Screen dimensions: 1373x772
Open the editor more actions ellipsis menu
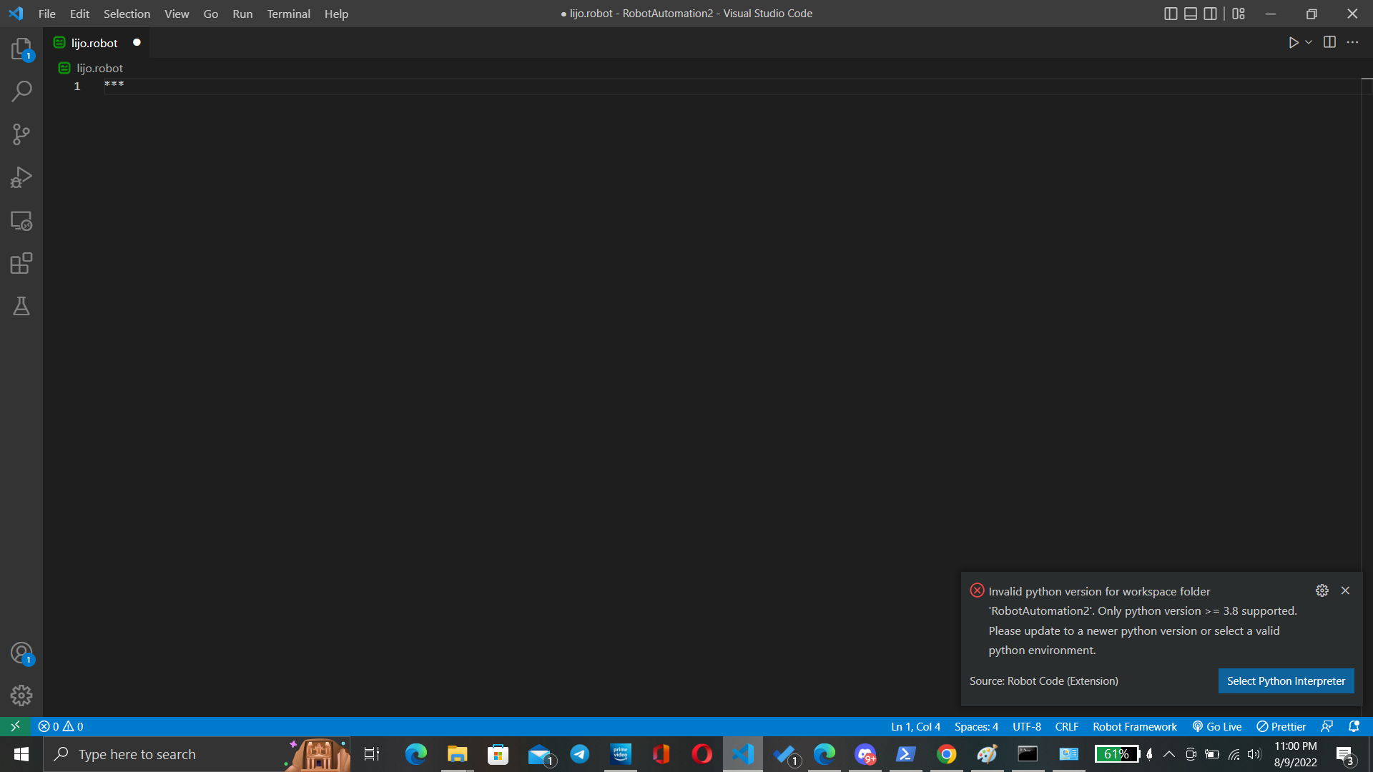[1353, 42]
